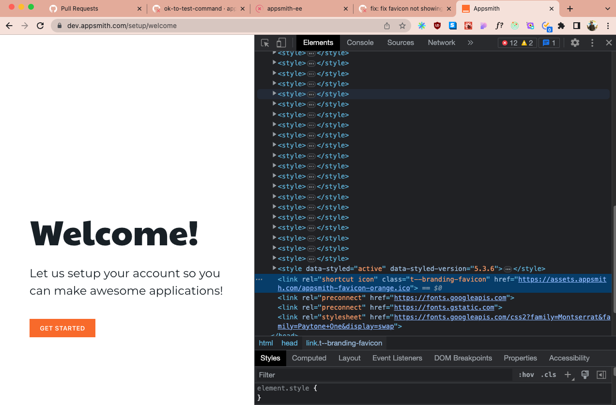Select the link.t--branding-favicon breadcrumb
This screenshot has width=616, height=405.
point(344,343)
